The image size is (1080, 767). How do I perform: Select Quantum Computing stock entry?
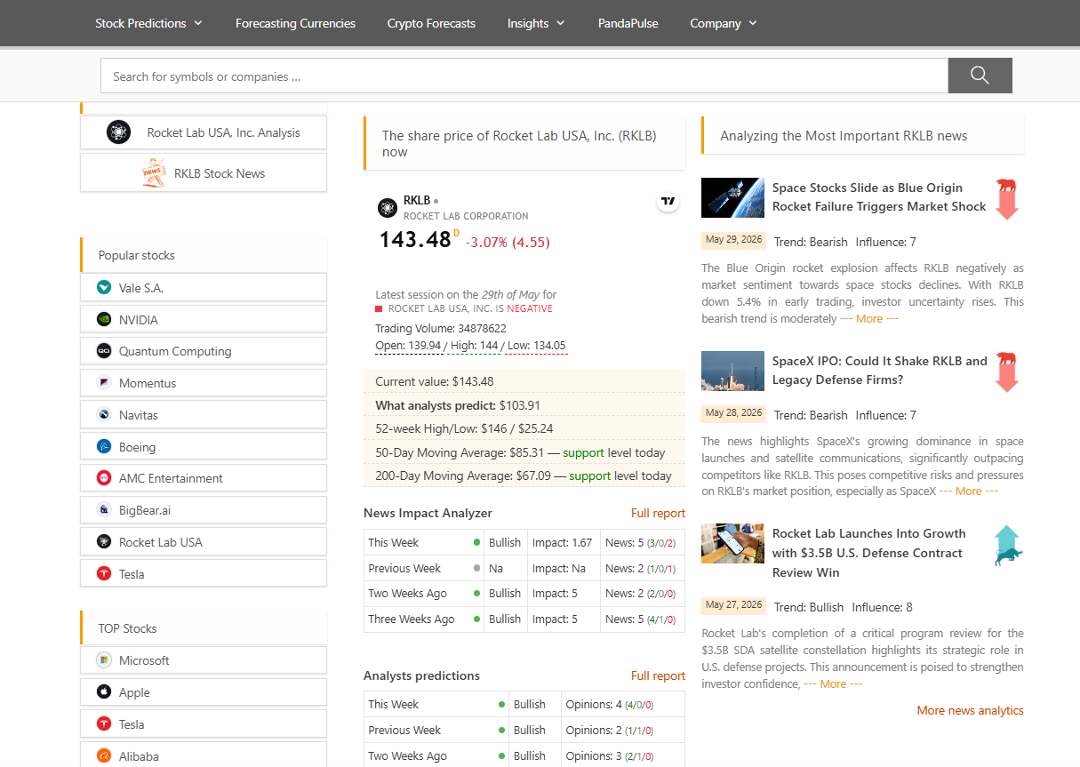pos(204,351)
